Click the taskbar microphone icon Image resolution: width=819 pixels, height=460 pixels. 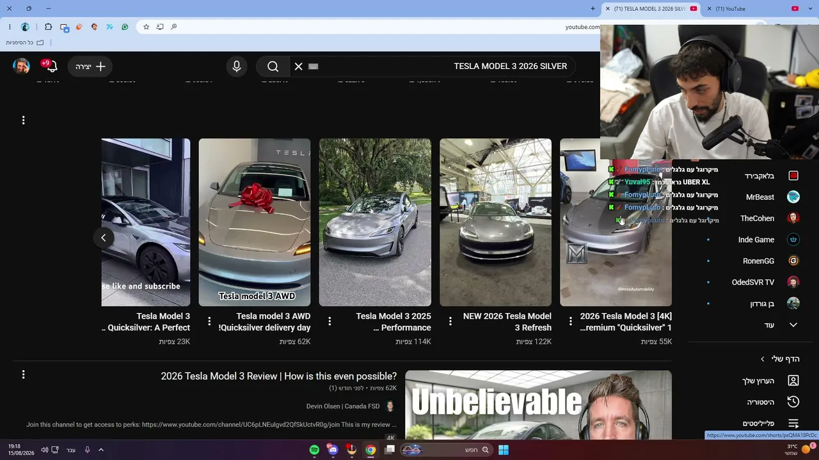pyautogui.click(x=87, y=450)
